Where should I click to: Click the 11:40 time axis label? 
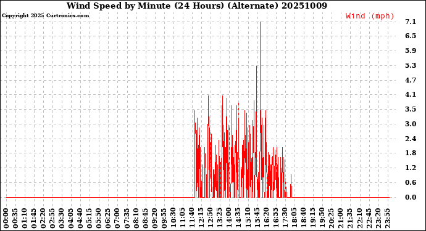[192, 219]
